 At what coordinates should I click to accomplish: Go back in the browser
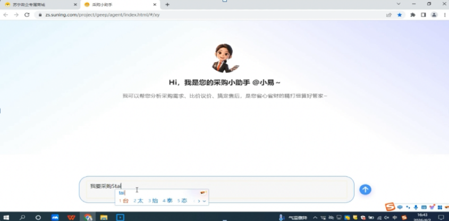tap(5, 15)
